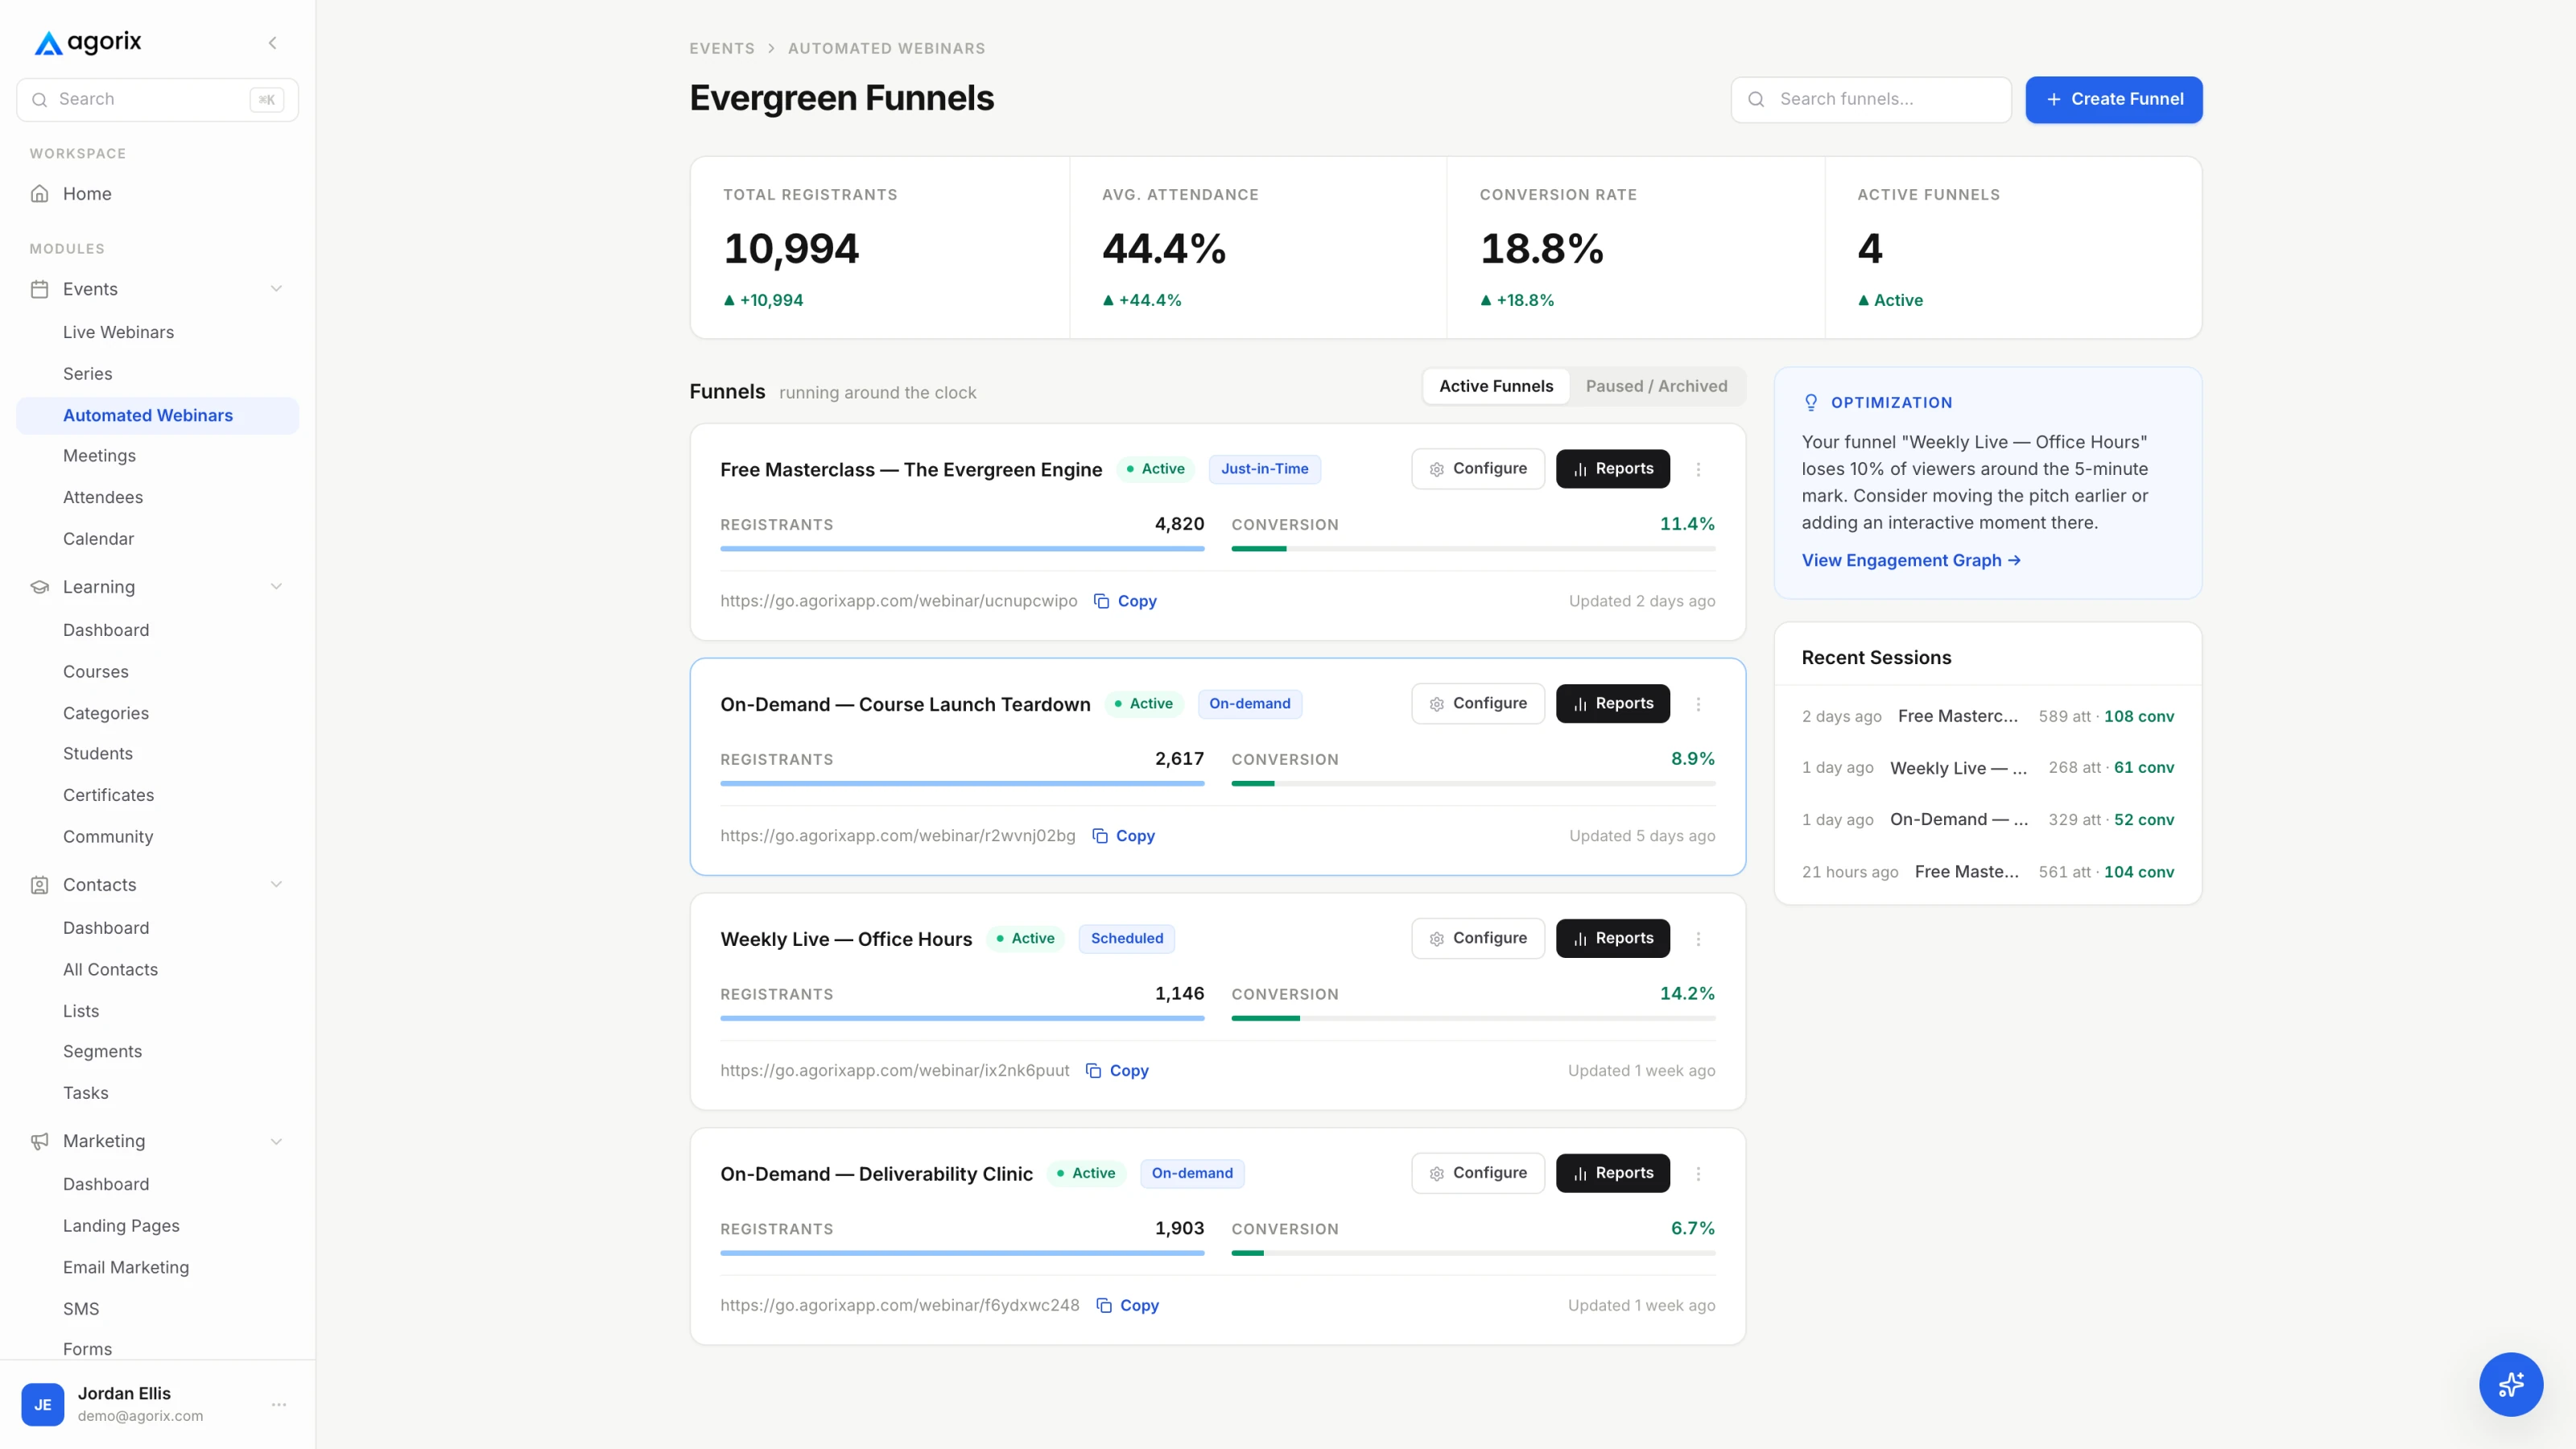Click the copy icon next to f6ydxwc248 URL

coord(1103,1306)
